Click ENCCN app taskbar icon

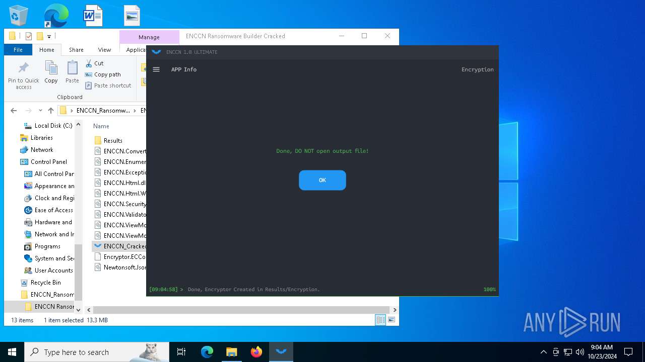(281, 352)
